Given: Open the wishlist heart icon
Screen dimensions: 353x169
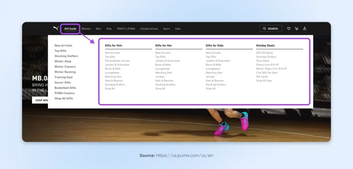Looking at the screenshot, I should click(289, 29).
